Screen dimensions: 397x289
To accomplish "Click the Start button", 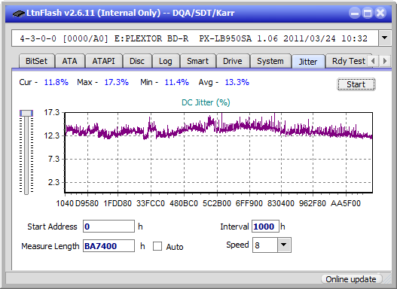I will pos(356,84).
